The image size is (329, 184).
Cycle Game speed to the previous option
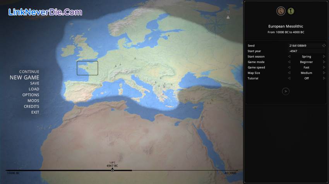click(289, 68)
